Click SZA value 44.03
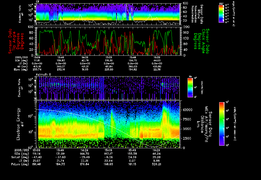The width and height of the screenshot is (261, 180). [157, 61]
